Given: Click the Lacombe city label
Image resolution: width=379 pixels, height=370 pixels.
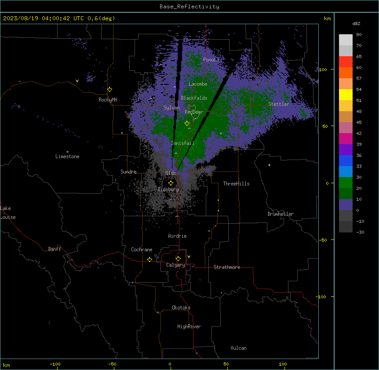Looking at the screenshot, I should (x=198, y=84).
